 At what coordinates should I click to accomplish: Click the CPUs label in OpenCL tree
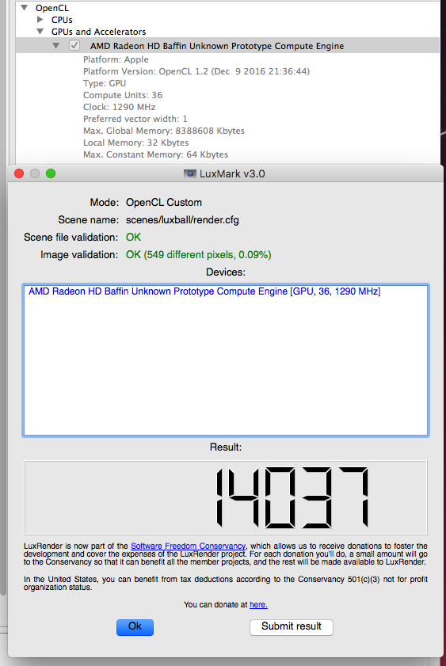[62, 20]
